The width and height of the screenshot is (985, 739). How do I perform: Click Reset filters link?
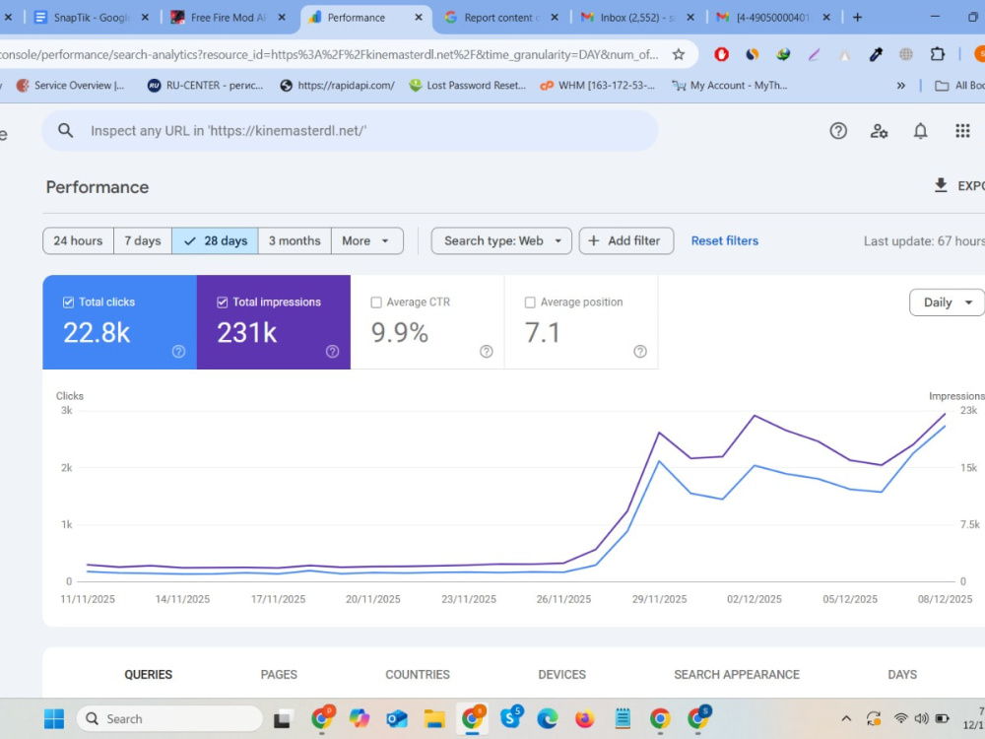click(x=724, y=240)
